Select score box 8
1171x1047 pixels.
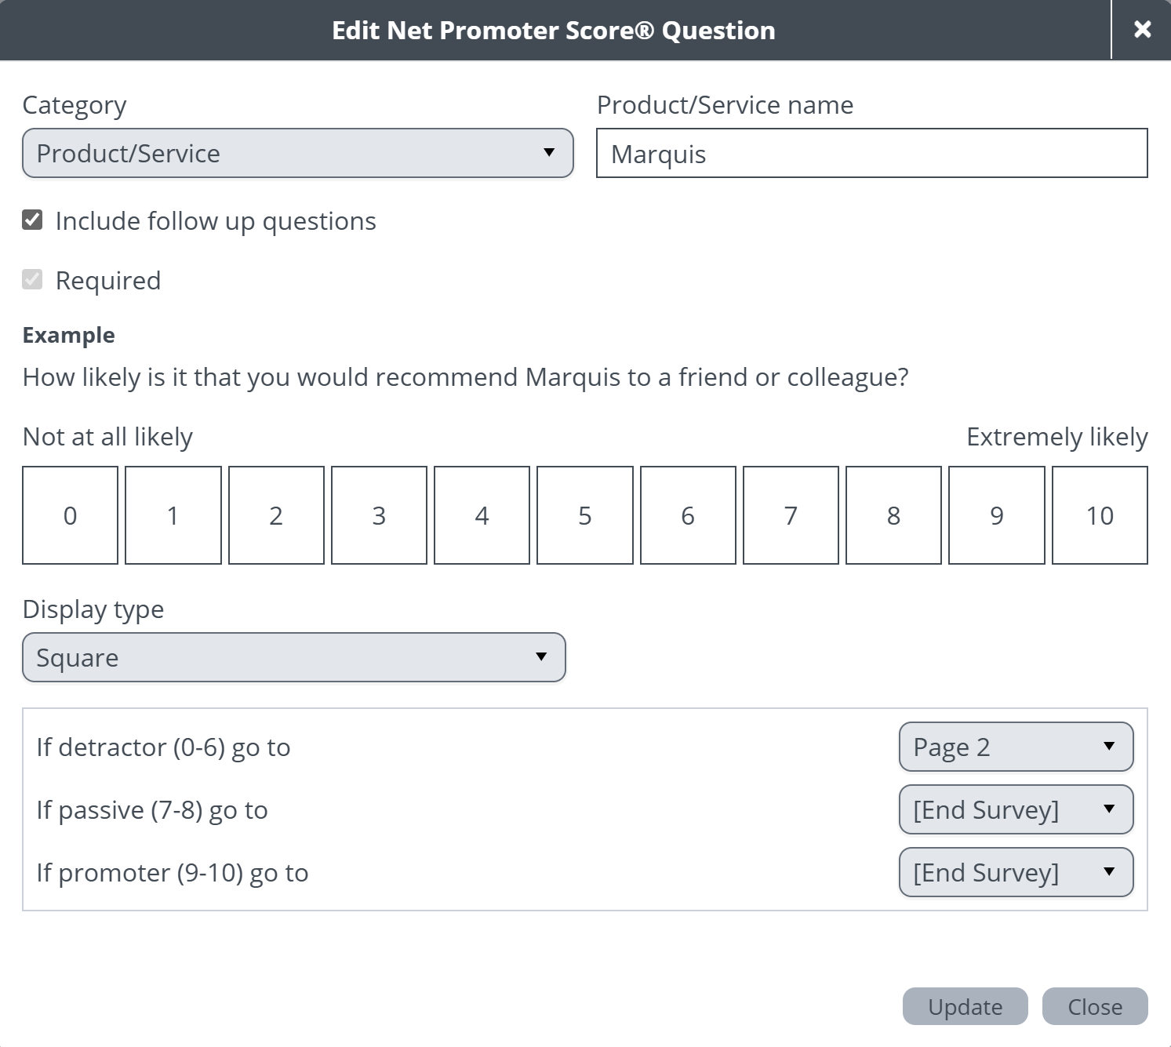tap(893, 515)
